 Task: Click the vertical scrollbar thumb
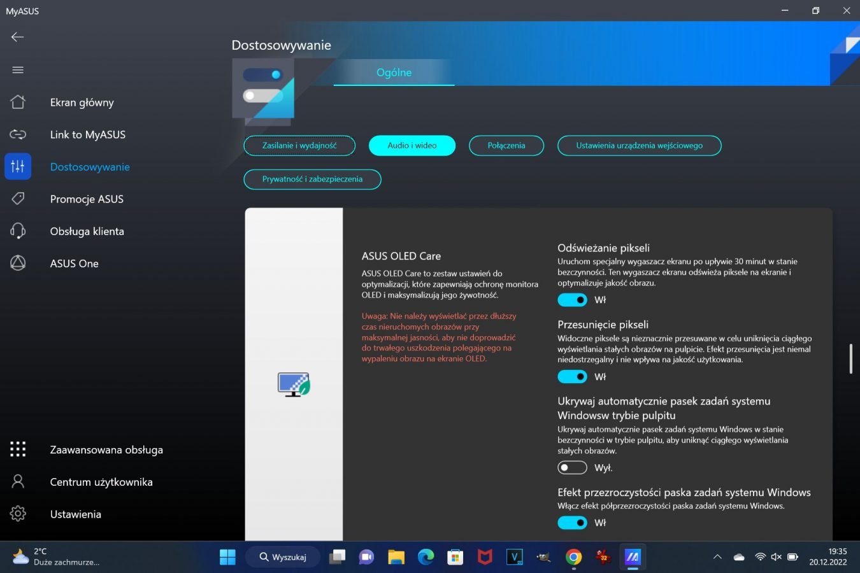coord(850,359)
